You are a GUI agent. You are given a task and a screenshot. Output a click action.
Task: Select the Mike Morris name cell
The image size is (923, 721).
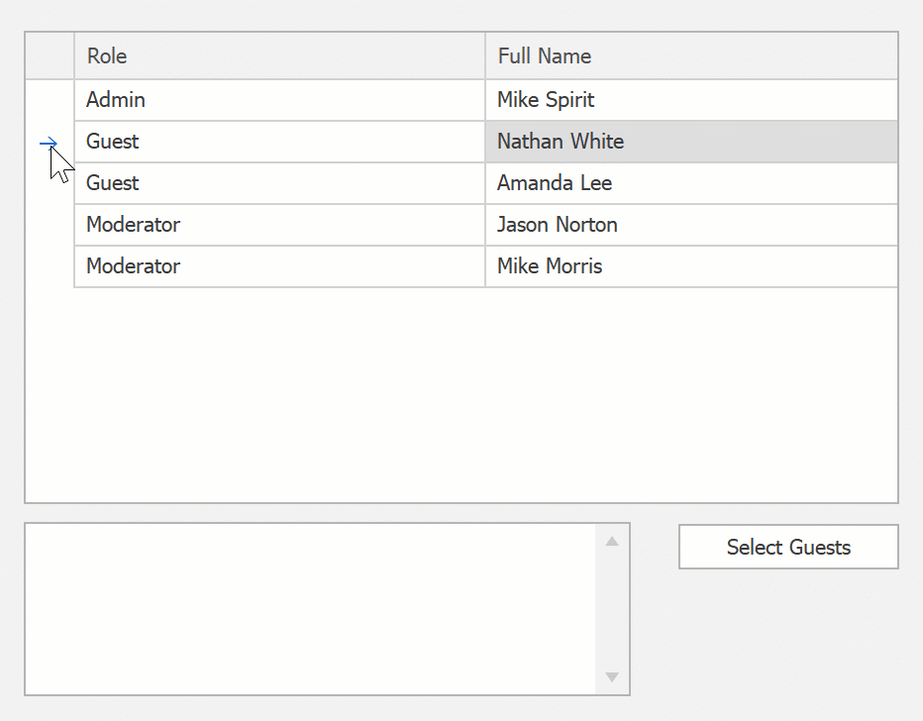click(x=691, y=266)
